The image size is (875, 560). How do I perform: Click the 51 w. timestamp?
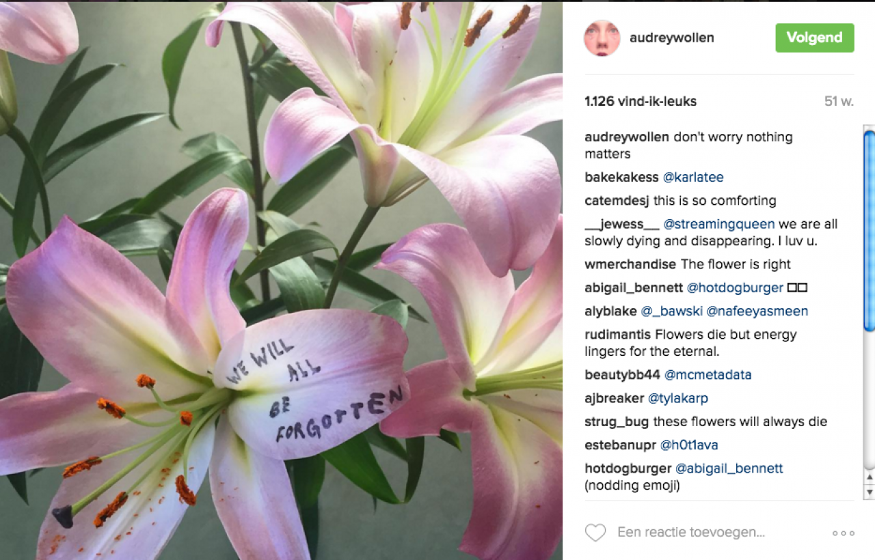839,102
